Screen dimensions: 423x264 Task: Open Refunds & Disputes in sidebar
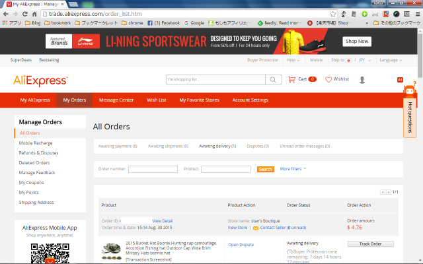coord(38,153)
